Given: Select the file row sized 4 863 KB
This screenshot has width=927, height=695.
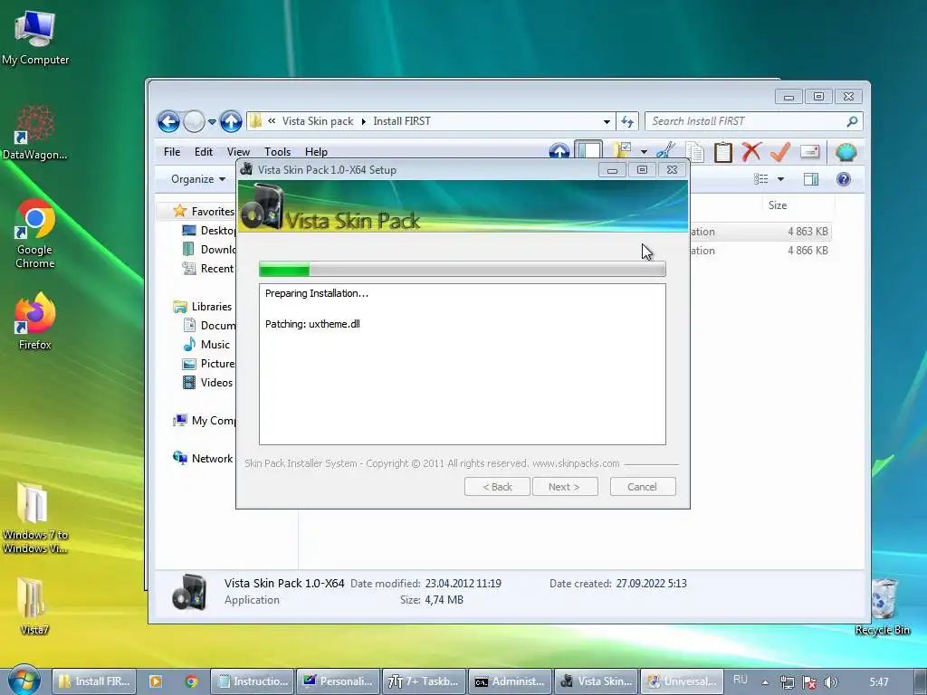Looking at the screenshot, I should (760, 232).
